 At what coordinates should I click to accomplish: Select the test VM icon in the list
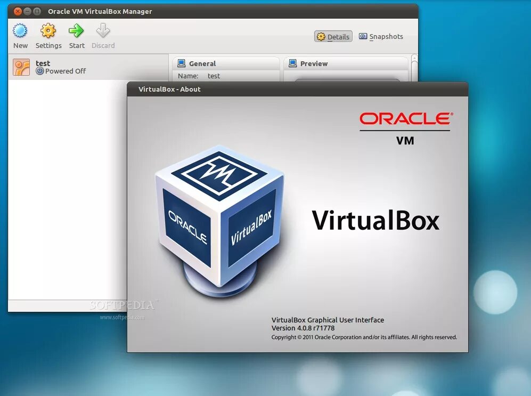(21, 67)
